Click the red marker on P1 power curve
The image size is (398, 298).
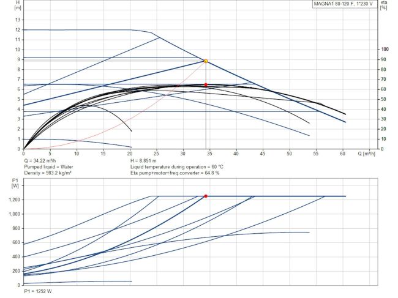click(x=206, y=196)
